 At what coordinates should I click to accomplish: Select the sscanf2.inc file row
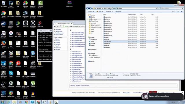131,41
